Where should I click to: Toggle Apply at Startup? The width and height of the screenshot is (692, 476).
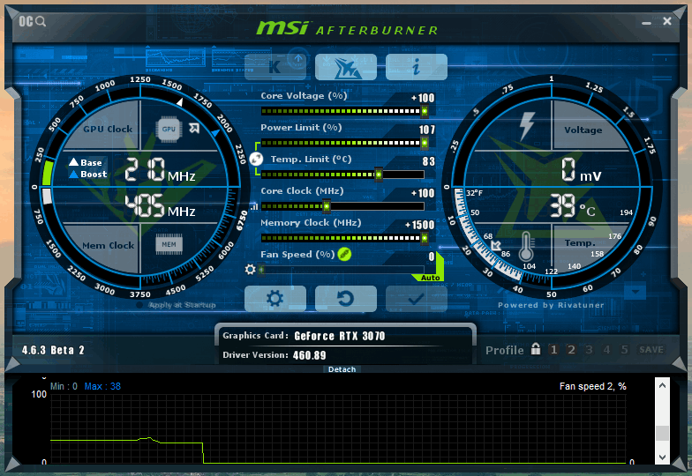click(x=177, y=305)
